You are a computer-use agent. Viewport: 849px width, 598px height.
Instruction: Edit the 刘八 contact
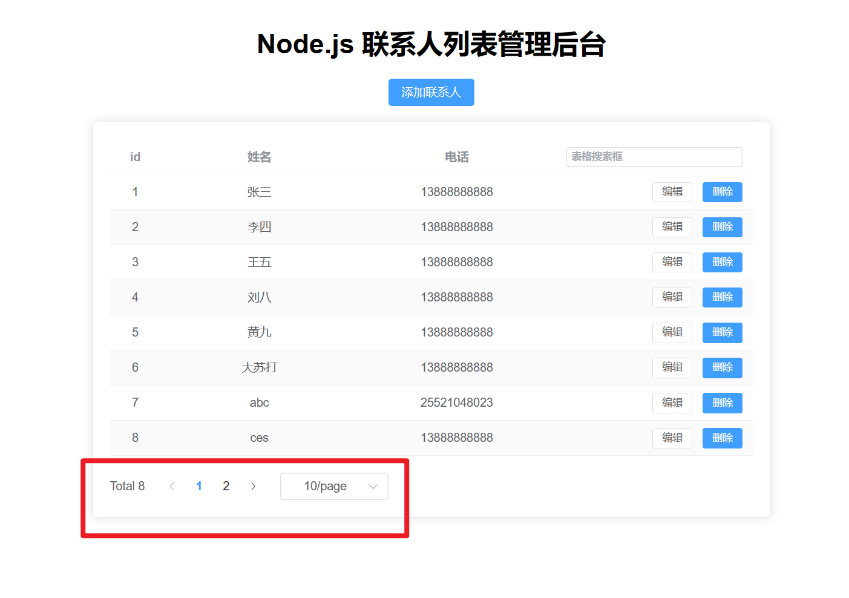pyautogui.click(x=672, y=297)
